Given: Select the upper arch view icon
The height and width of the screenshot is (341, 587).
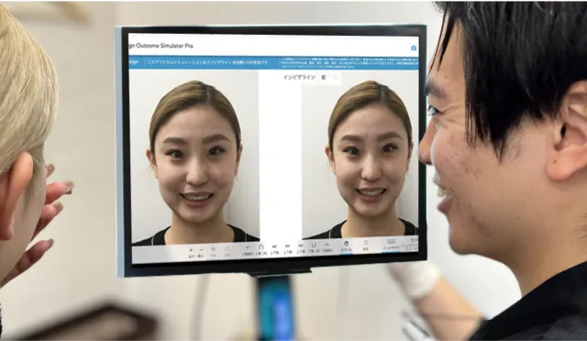Looking at the screenshot, I should (260, 249).
